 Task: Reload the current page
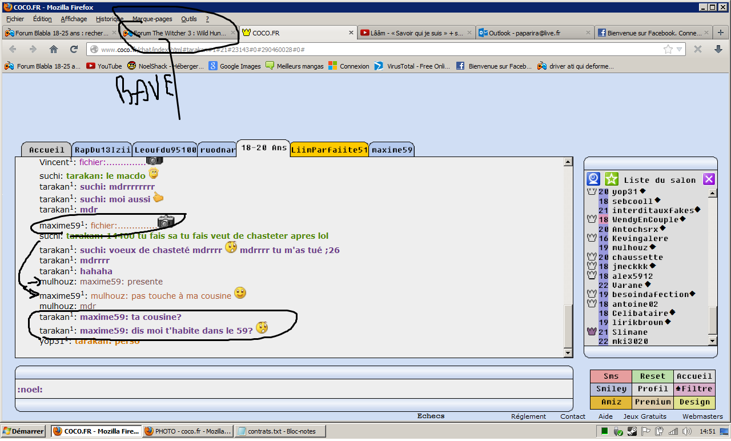tap(74, 49)
